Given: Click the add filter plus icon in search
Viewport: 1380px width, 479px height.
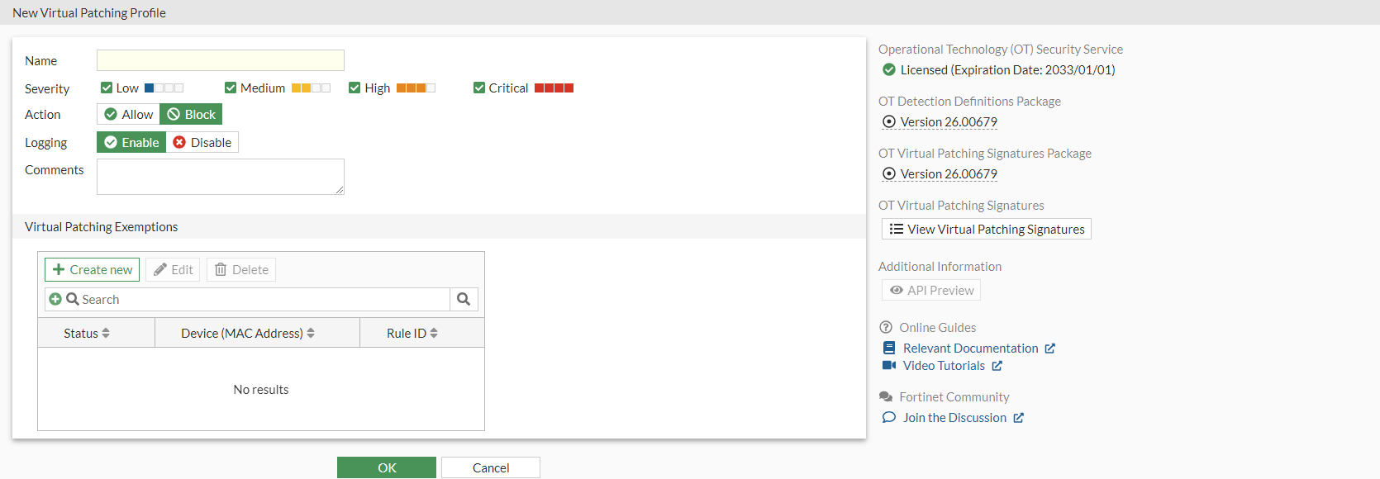Looking at the screenshot, I should 55,299.
